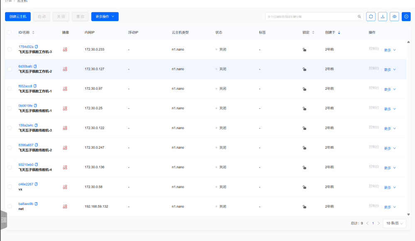Click the refresh list icon button
The image size is (415, 241).
371,17
